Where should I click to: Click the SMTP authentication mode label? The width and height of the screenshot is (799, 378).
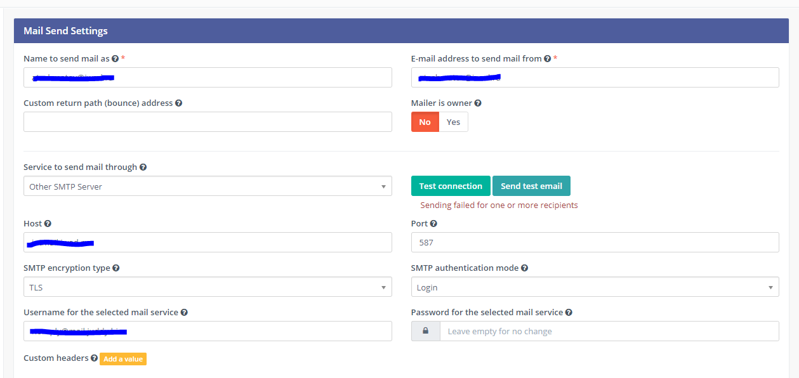coord(465,268)
